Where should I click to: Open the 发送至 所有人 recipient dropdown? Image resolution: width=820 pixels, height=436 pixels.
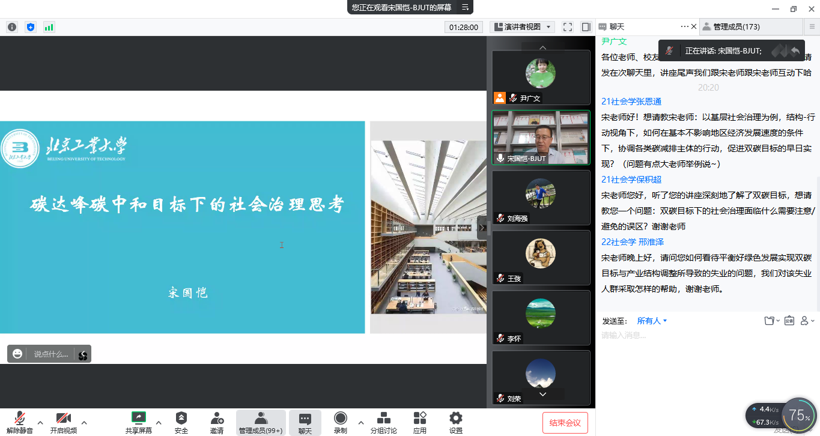pyautogui.click(x=652, y=321)
